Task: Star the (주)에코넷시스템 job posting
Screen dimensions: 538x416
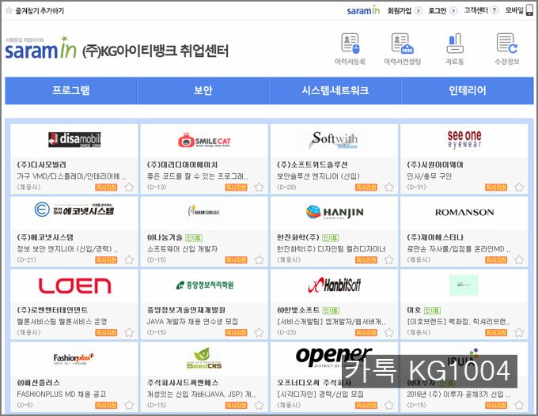Action: (x=129, y=260)
